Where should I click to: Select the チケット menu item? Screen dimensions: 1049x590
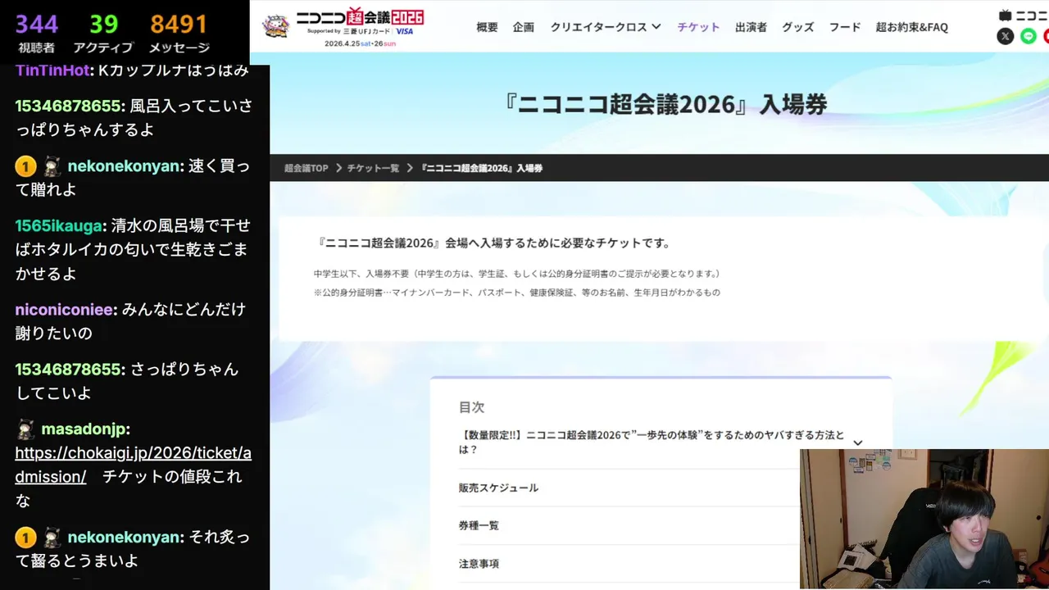698,27
